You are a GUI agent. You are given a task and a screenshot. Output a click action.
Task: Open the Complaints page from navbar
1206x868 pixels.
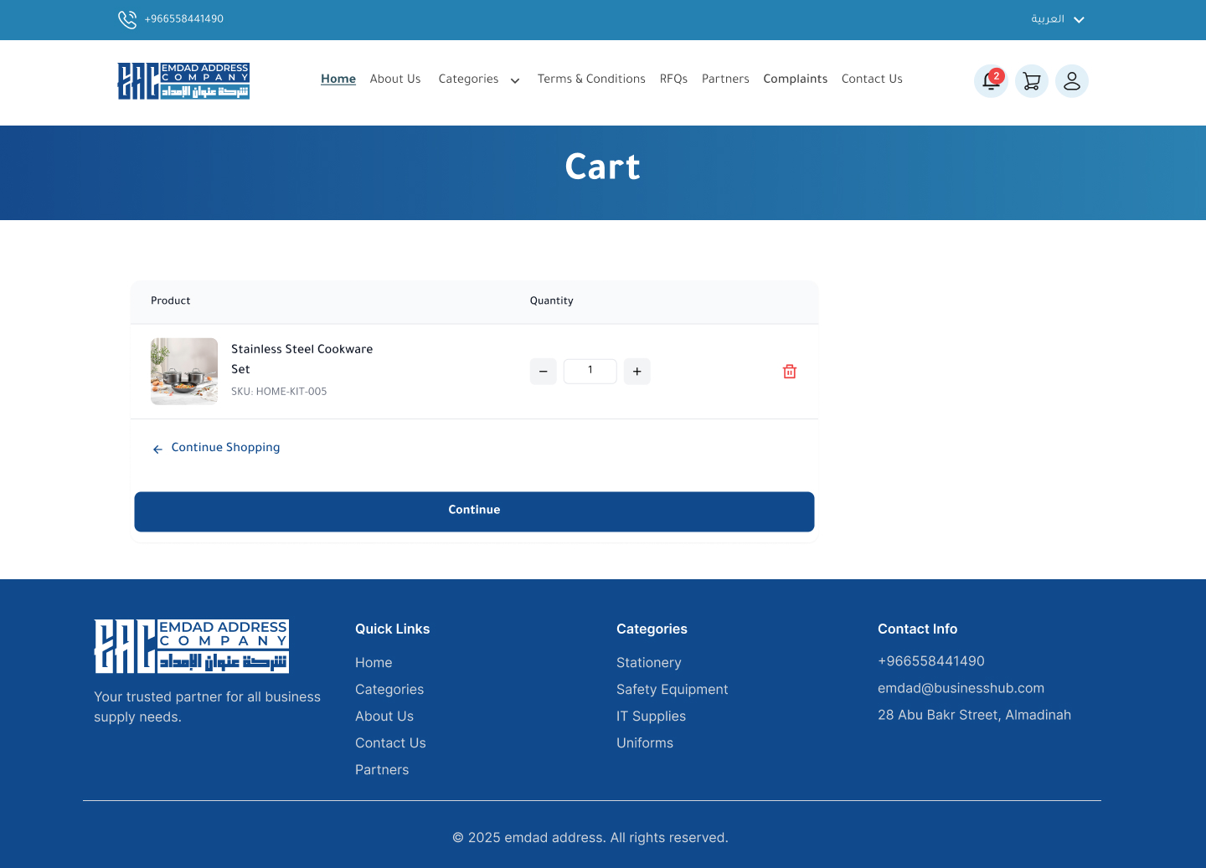[x=795, y=80]
